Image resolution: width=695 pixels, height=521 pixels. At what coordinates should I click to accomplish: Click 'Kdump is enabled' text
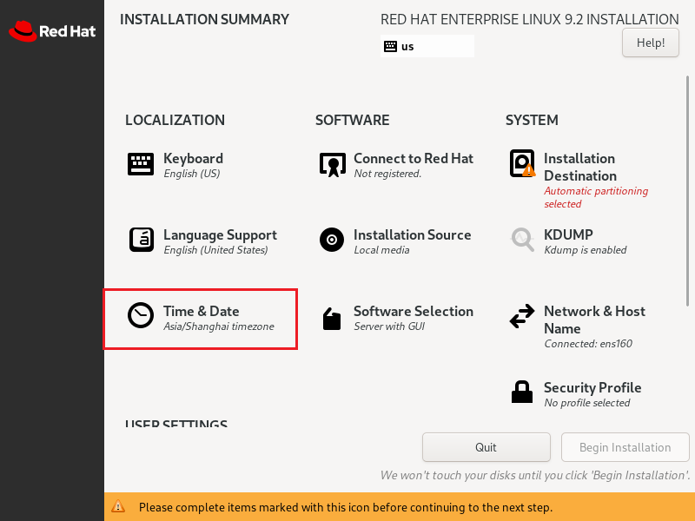pos(585,250)
